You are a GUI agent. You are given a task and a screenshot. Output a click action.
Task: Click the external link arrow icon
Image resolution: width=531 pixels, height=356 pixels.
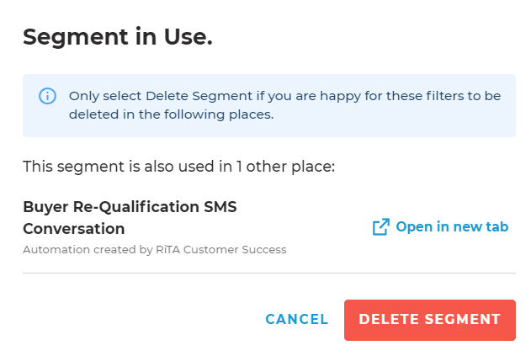pos(381,227)
